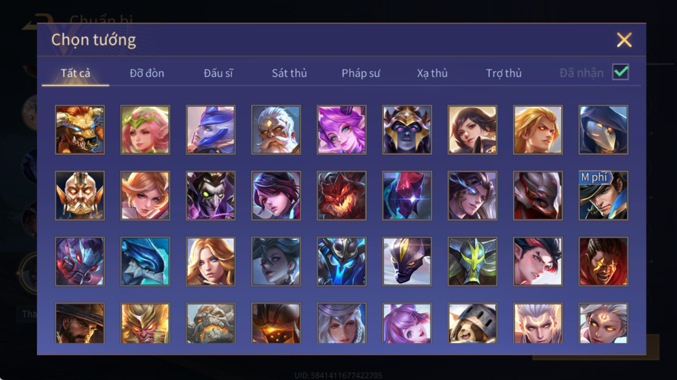The height and width of the screenshot is (380, 677).
Task: Pick the pink-haired flower crown girl
Action: 145,130
